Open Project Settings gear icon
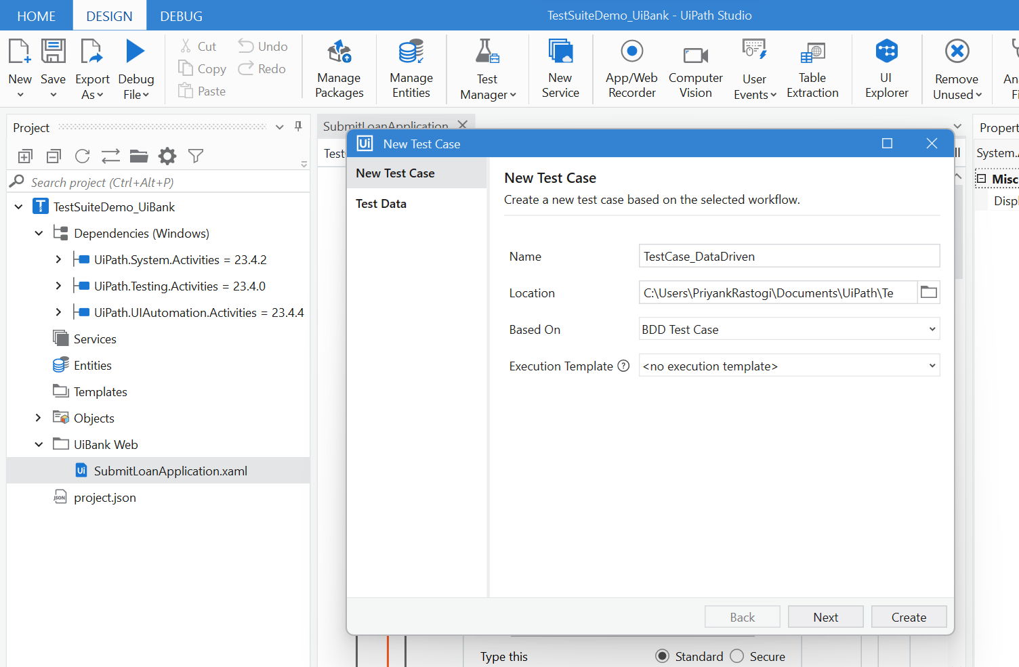Viewport: 1019px width, 667px height. (x=167, y=156)
